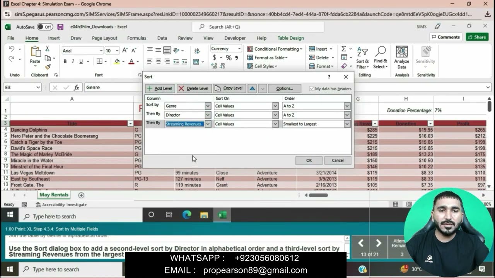Open File Explorer from the taskbar
495x278 pixels.
204,215
